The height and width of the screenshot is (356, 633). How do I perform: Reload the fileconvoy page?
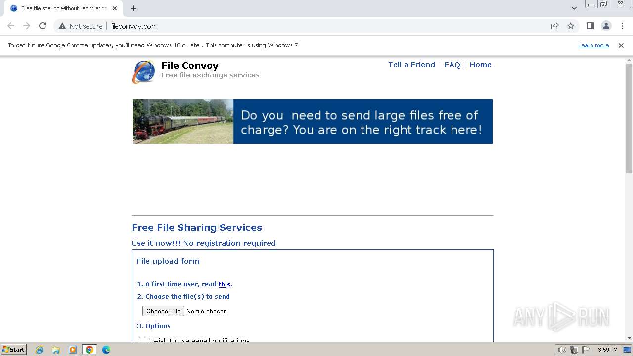43,26
